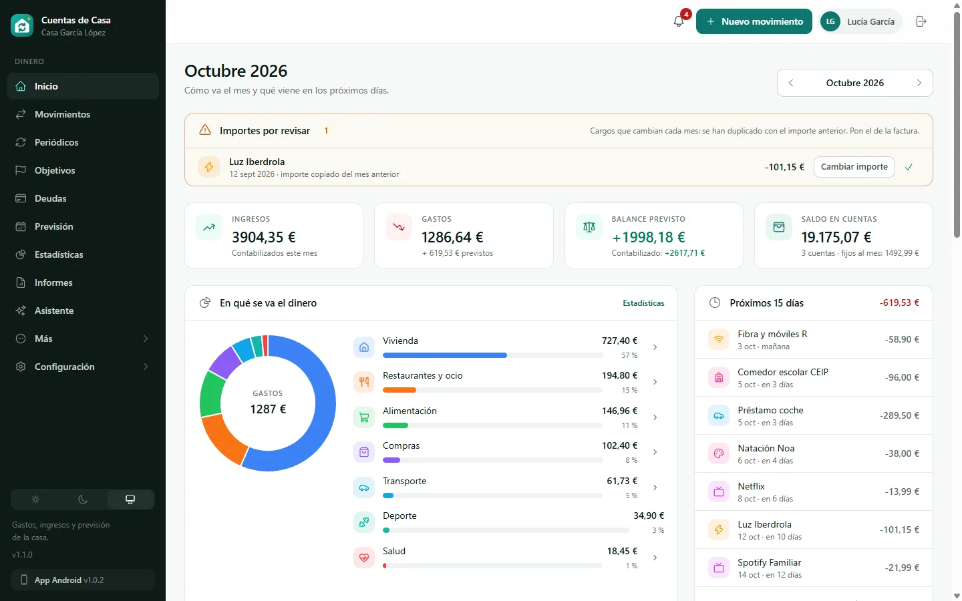Switch to dark theme

83,499
